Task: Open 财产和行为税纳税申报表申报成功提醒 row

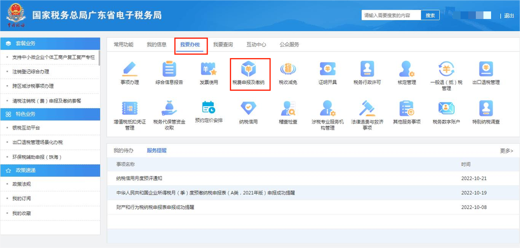Action: 313,207
